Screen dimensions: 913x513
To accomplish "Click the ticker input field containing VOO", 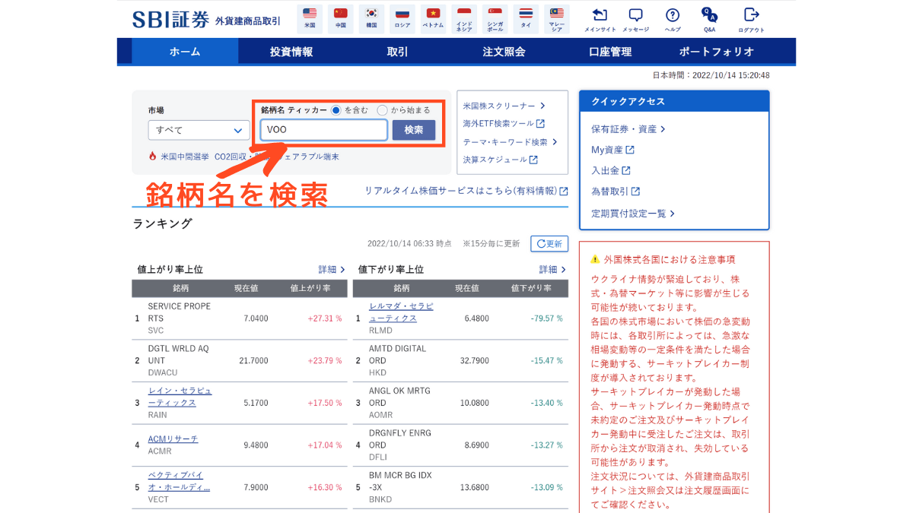I will (323, 130).
